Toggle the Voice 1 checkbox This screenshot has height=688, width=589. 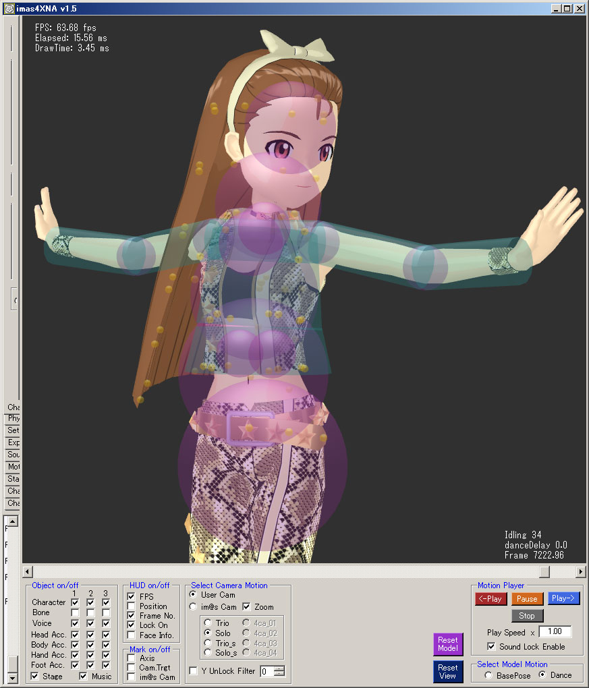75,623
